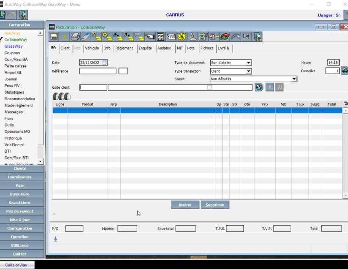The height and width of the screenshot is (269, 348).
Task: Open Historique in the sidebar list
Action: 13,138
